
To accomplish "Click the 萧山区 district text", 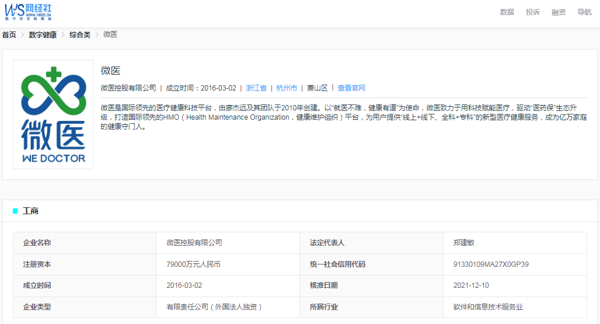I will (318, 88).
